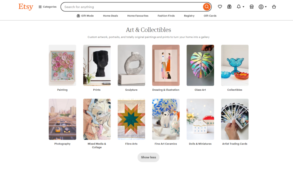Select the Fashion Finds navigation link
This screenshot has width=293, height=170.
pos(166,16)
